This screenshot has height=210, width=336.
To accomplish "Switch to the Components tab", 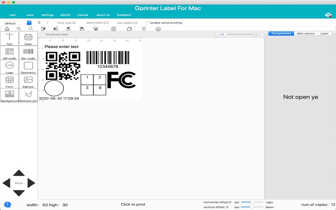I will pos(281,34).
